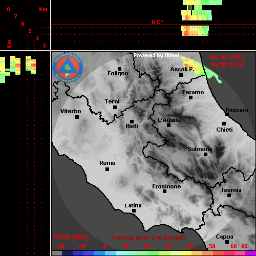
Task: Click the red 0 C° freezing level line
Action: pyautogui.click(x=154, y=25)
